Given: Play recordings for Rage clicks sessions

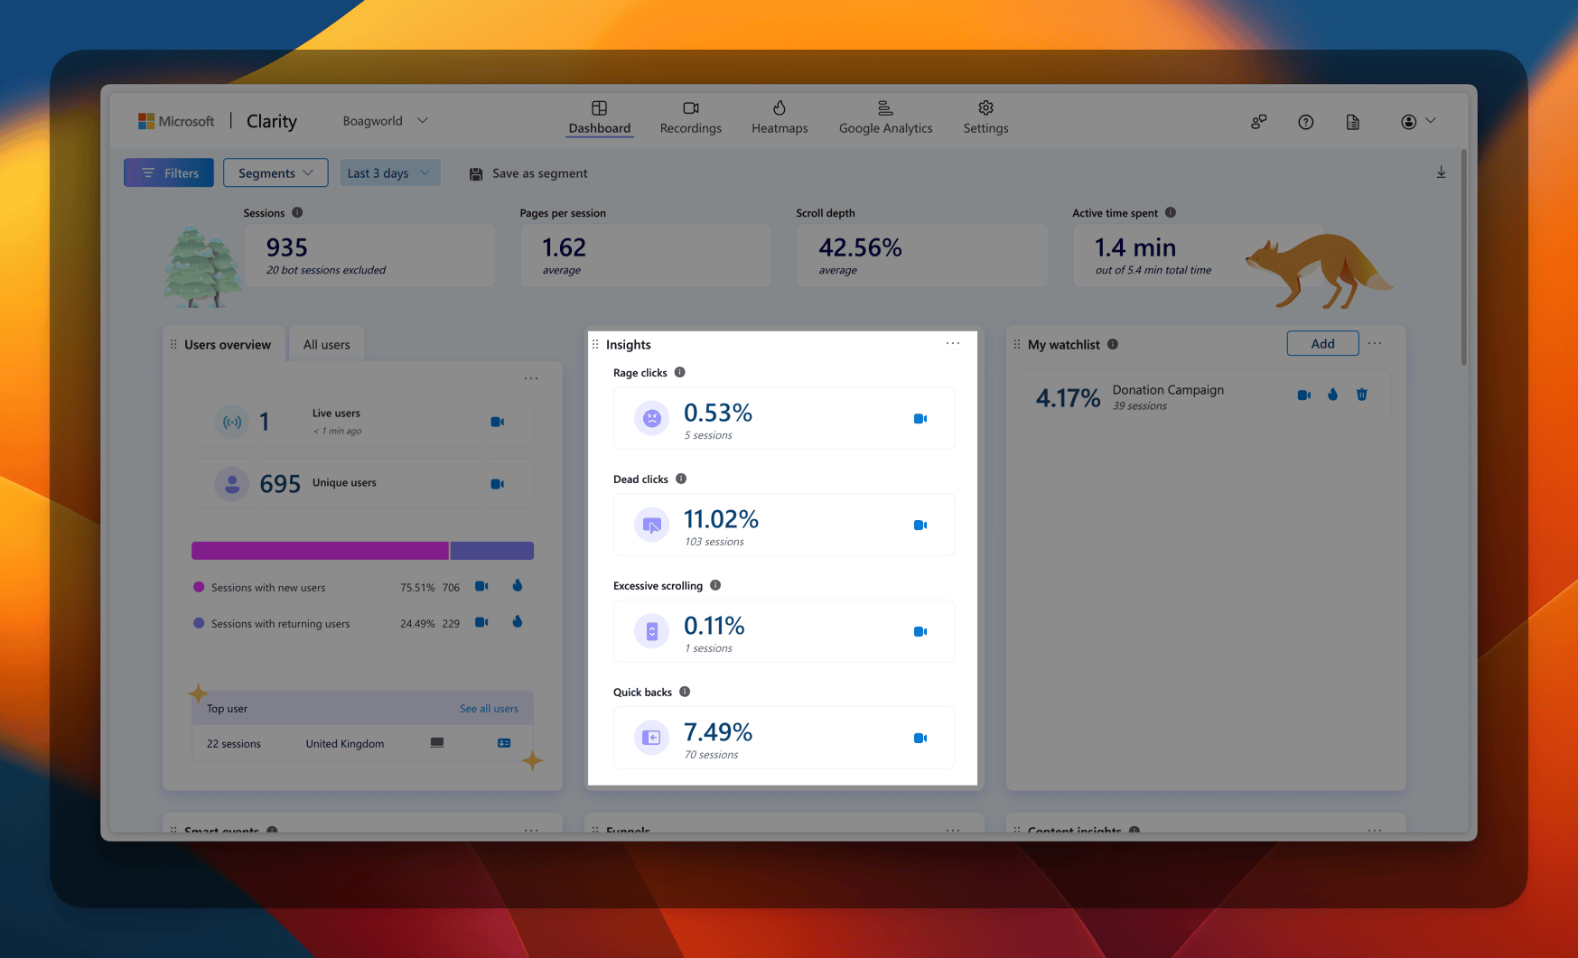Looking at the screenshot, I should coord(920,418).
